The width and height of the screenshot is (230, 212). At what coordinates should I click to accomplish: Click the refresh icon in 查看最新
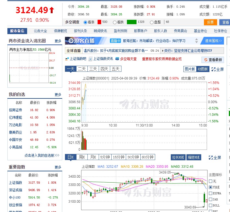click(206, 60)
